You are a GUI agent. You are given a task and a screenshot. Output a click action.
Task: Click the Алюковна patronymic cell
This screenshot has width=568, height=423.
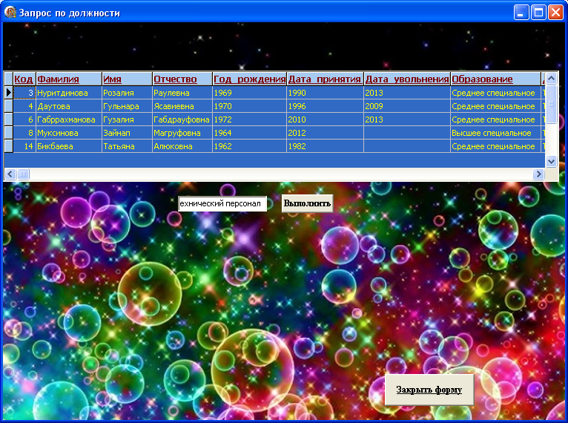[182, 146]
